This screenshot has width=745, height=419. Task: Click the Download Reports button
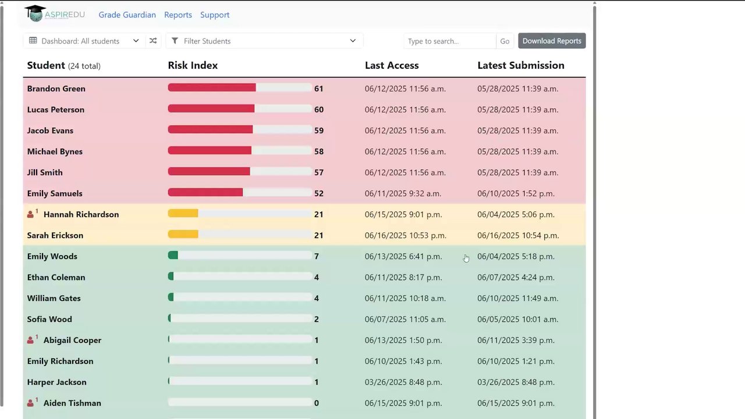click(552, 41)
